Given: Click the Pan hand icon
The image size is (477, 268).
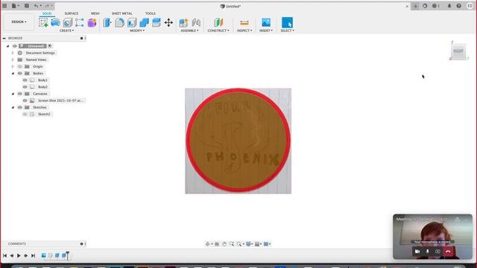Looking at the screenshot, I should point(224,244).
